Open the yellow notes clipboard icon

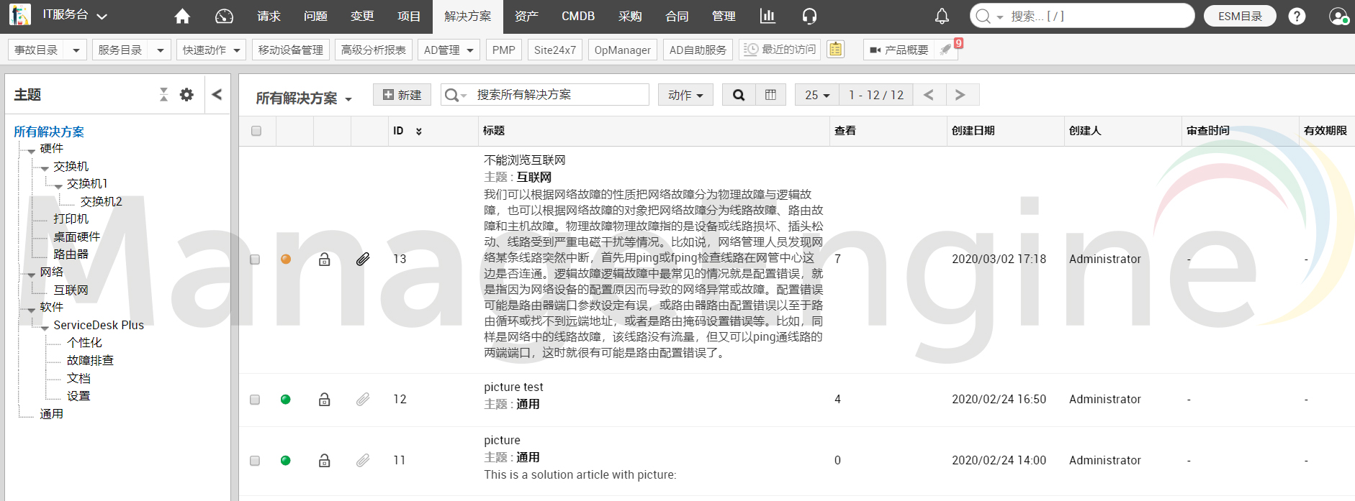pos(835,49)
